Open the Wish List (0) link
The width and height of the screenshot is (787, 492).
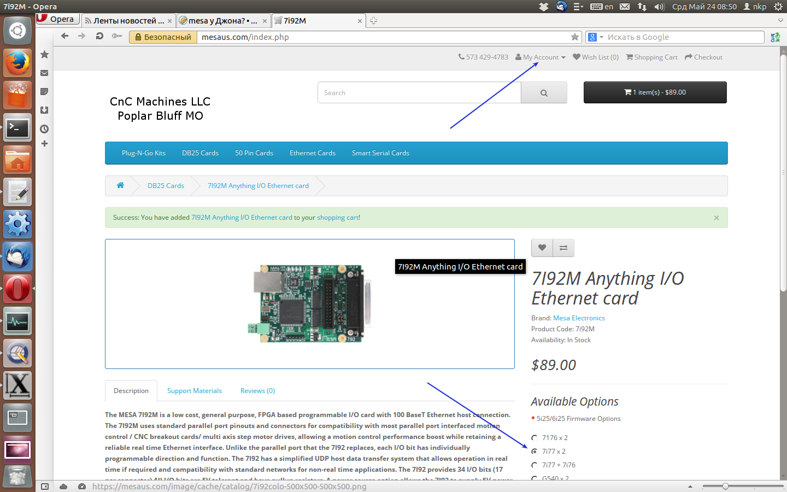coord(596,57)
